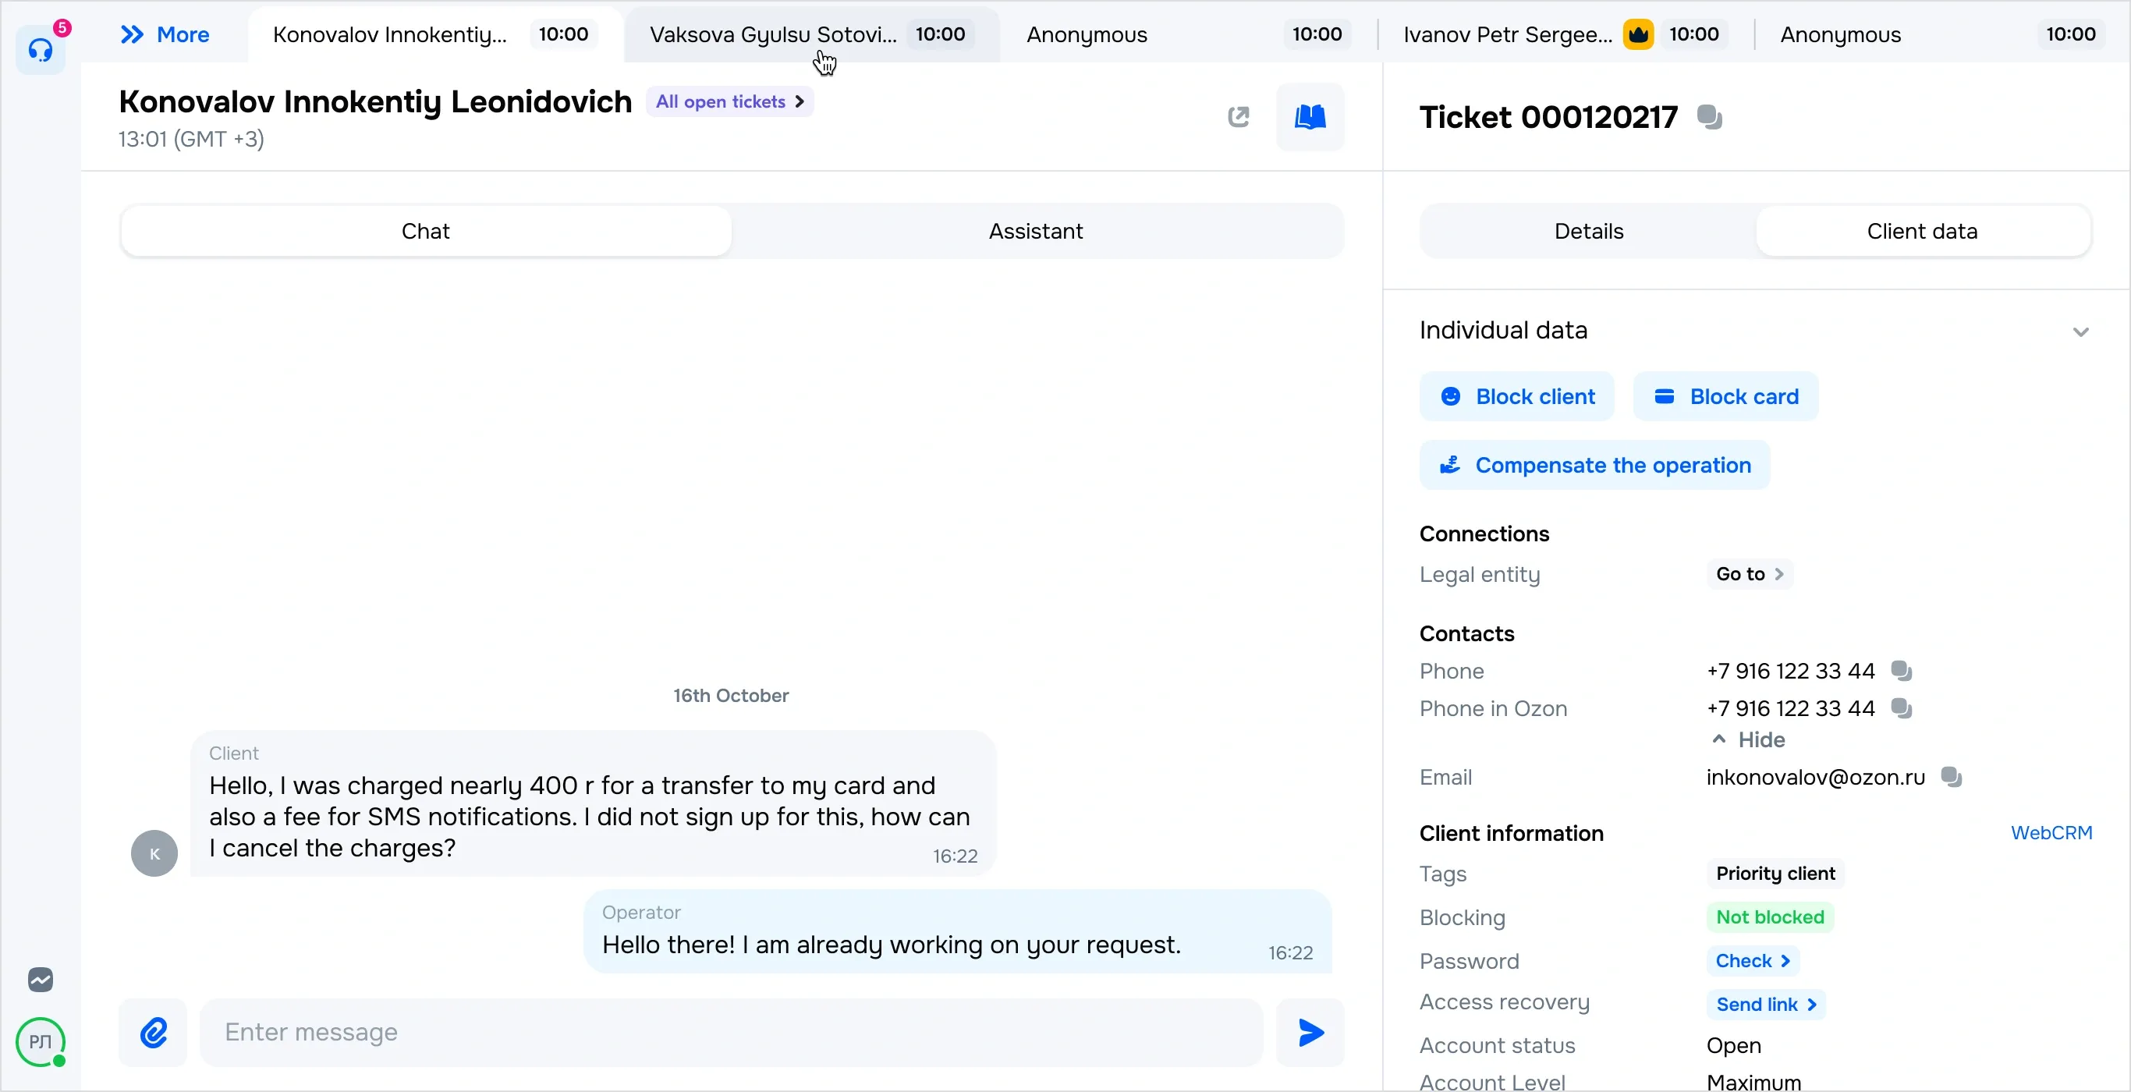
Task: Focus the Enter message input field
Action: (732, 1033)
